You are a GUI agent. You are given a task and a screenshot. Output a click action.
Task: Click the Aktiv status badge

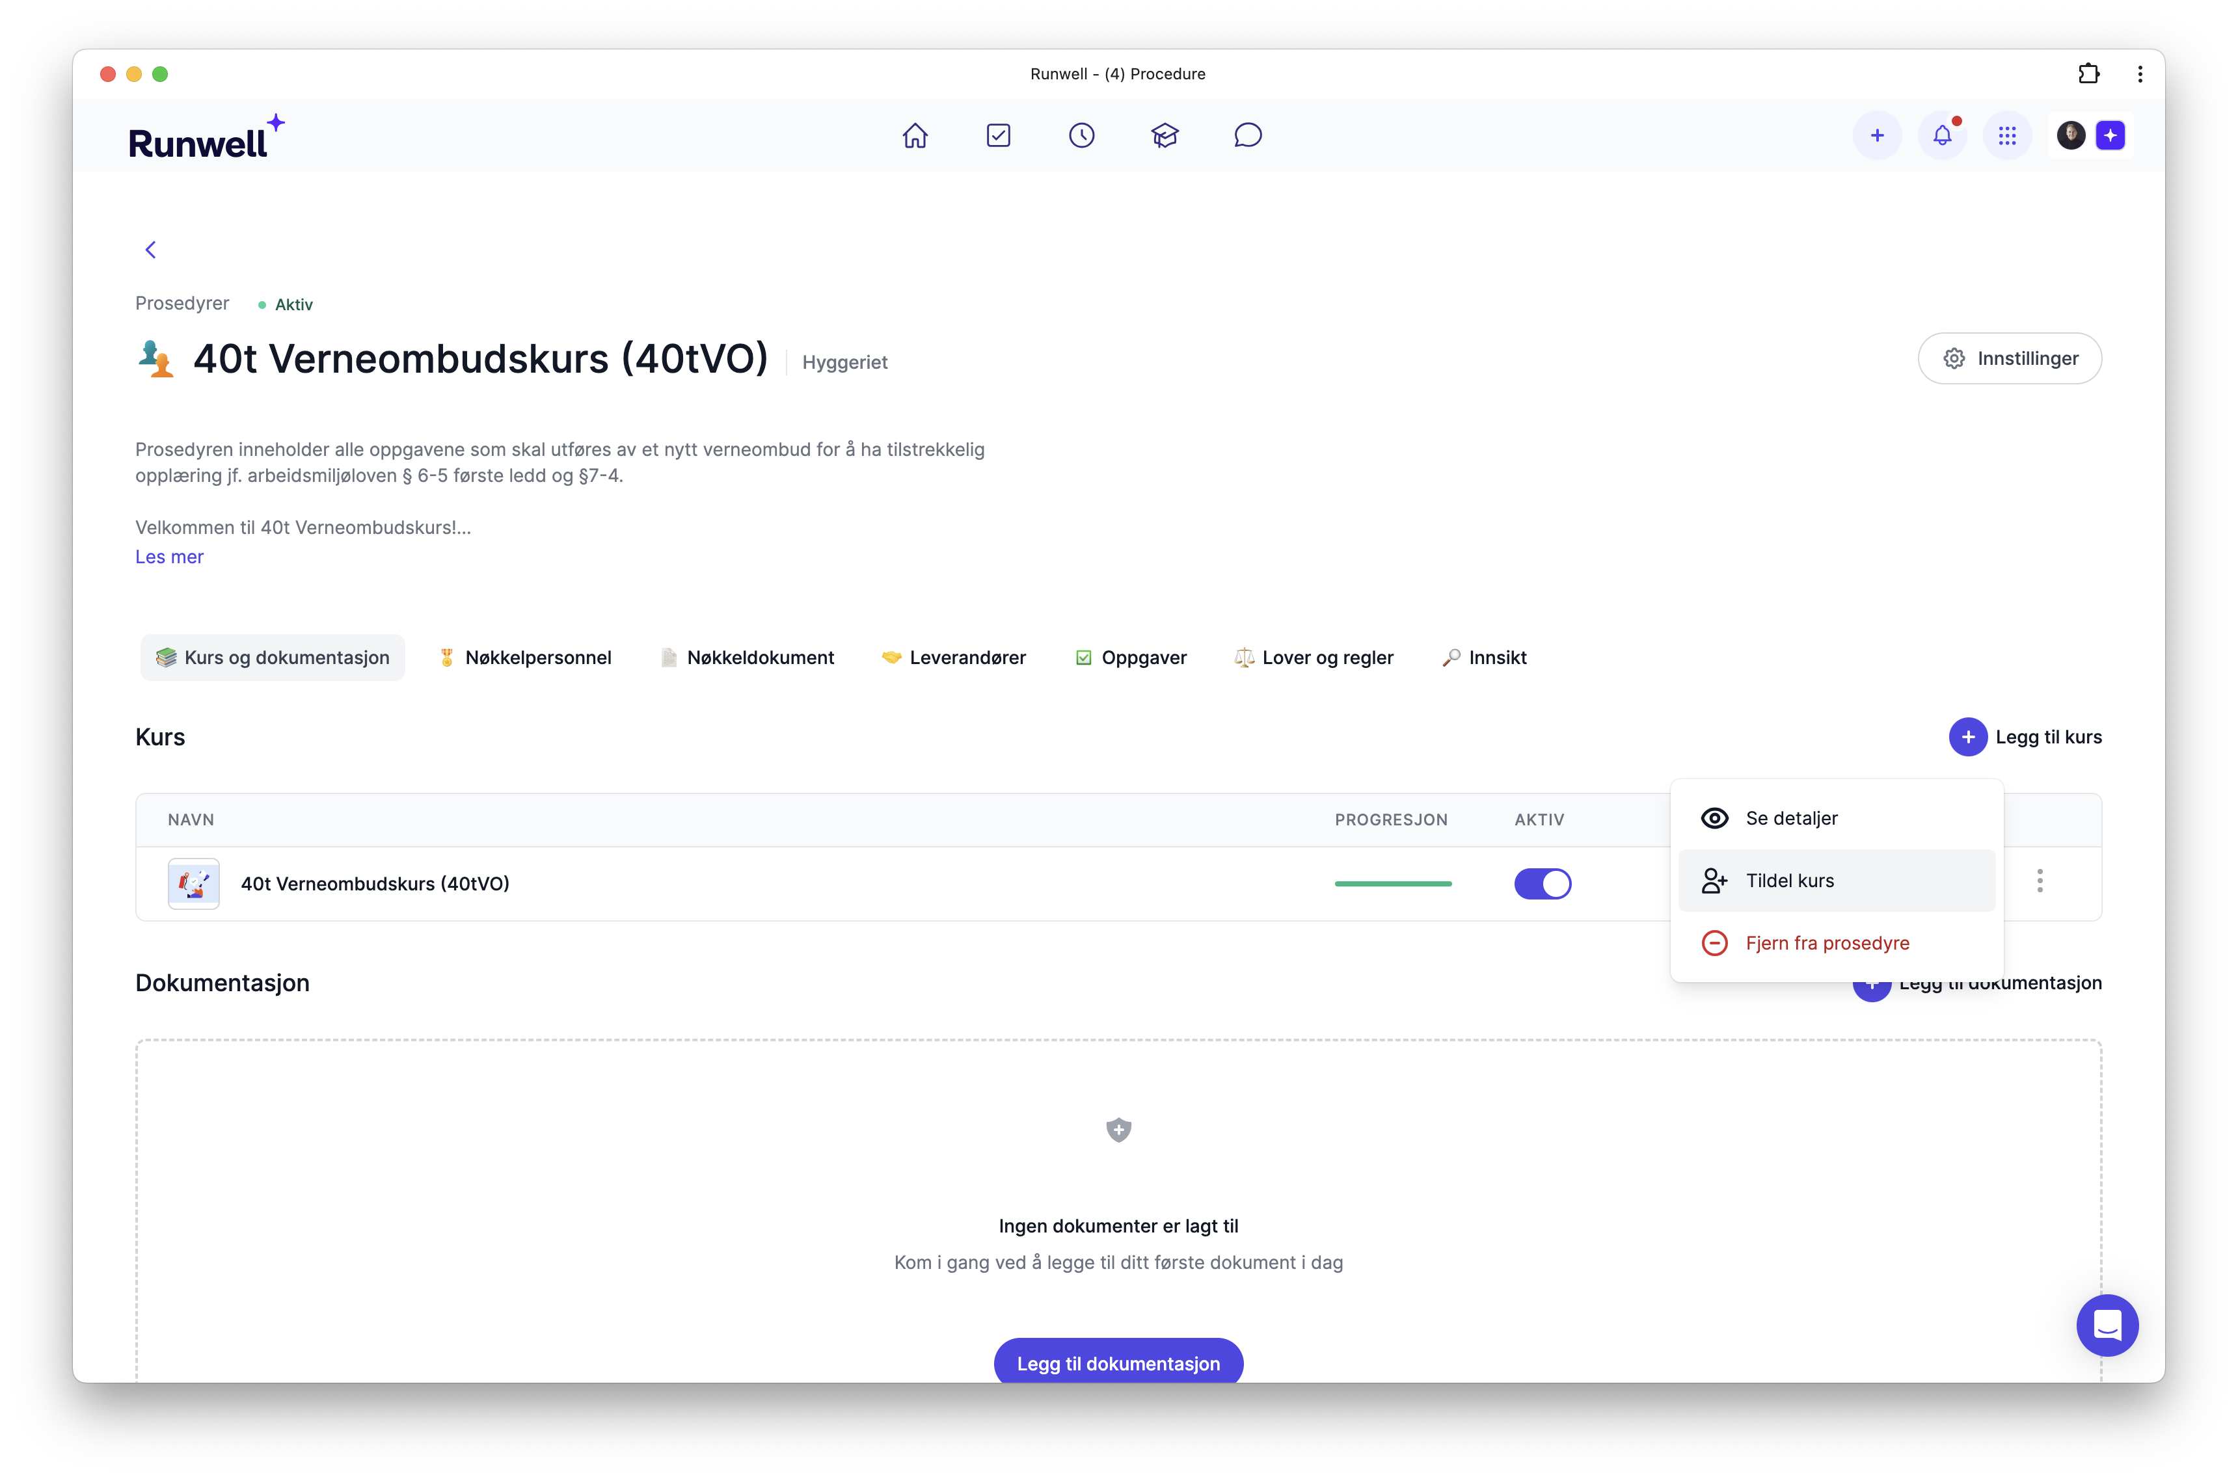(x=285, y=304)
